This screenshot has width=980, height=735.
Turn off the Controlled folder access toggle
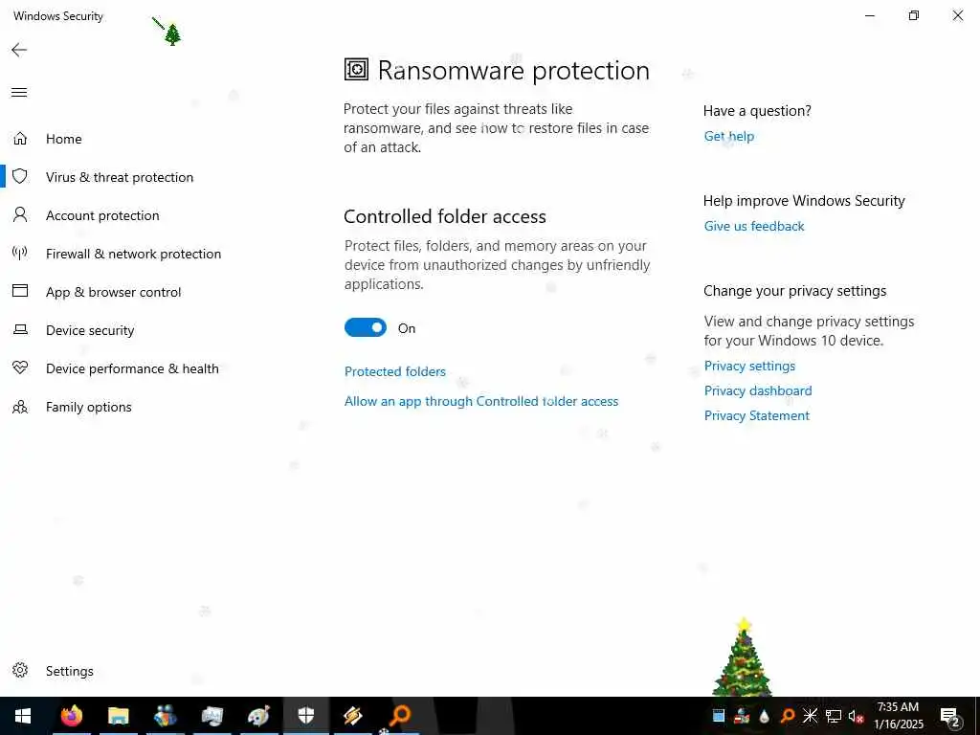[365, 327]
